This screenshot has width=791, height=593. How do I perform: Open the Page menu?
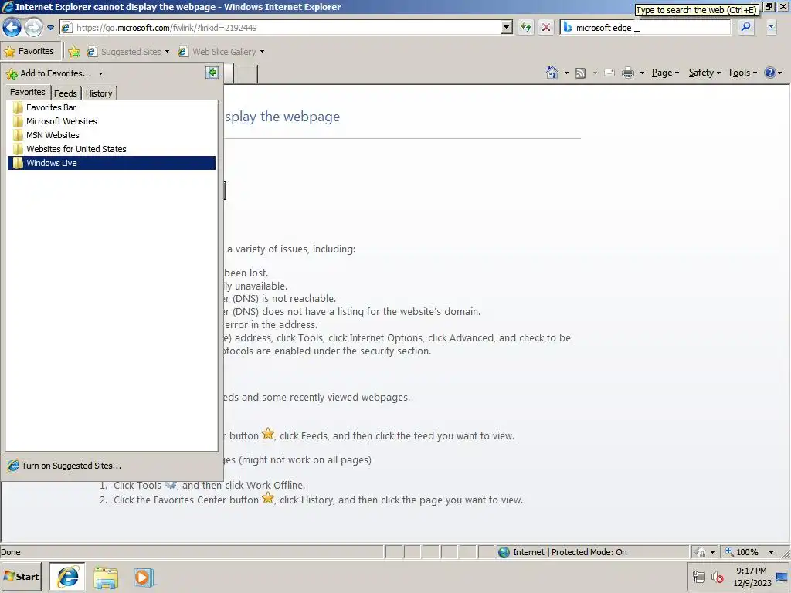[x=665, y=73]
